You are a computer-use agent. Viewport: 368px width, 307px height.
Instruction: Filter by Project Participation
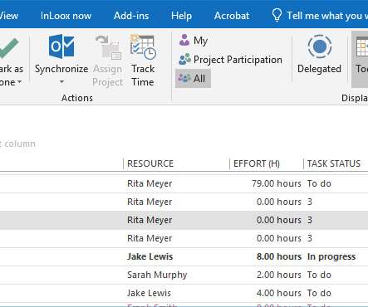pos(230,60)
